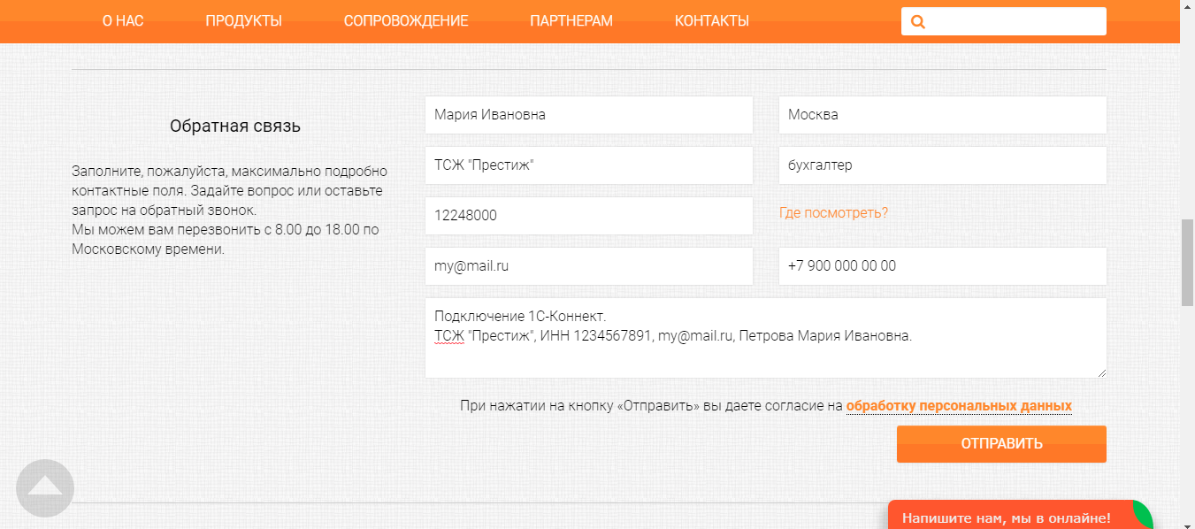Image resolution: width=1195 pixels, height=529 pixels.
Task: Click the scroll-to-top arrow icon
Action: tap(45, 488)
